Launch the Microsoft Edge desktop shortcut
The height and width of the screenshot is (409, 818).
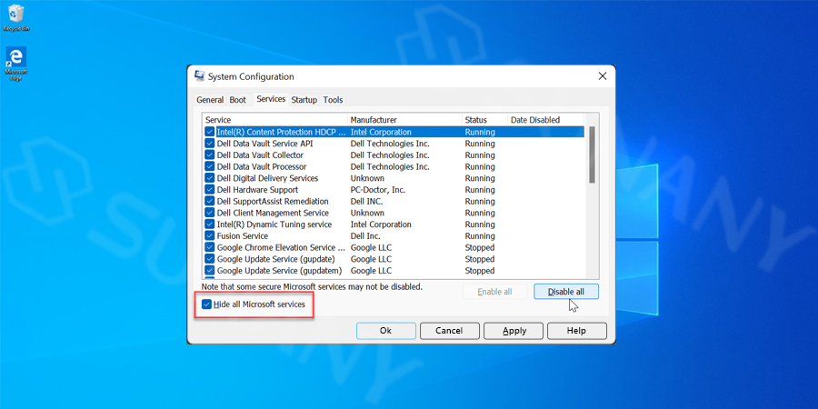point(16,63)
